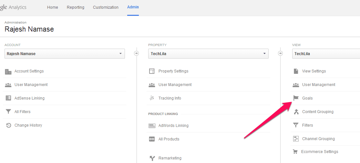The image size is (360, 163).
Task: Open AdSense Linking
Action: coord(29,98)
